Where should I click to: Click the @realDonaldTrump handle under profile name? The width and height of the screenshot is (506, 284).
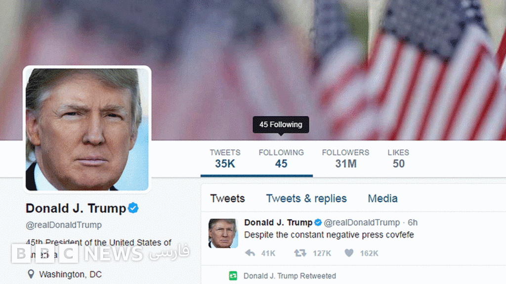(64, 225)
